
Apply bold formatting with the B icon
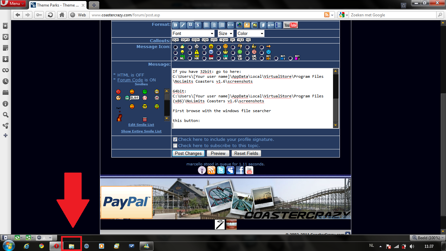[175, 25]
